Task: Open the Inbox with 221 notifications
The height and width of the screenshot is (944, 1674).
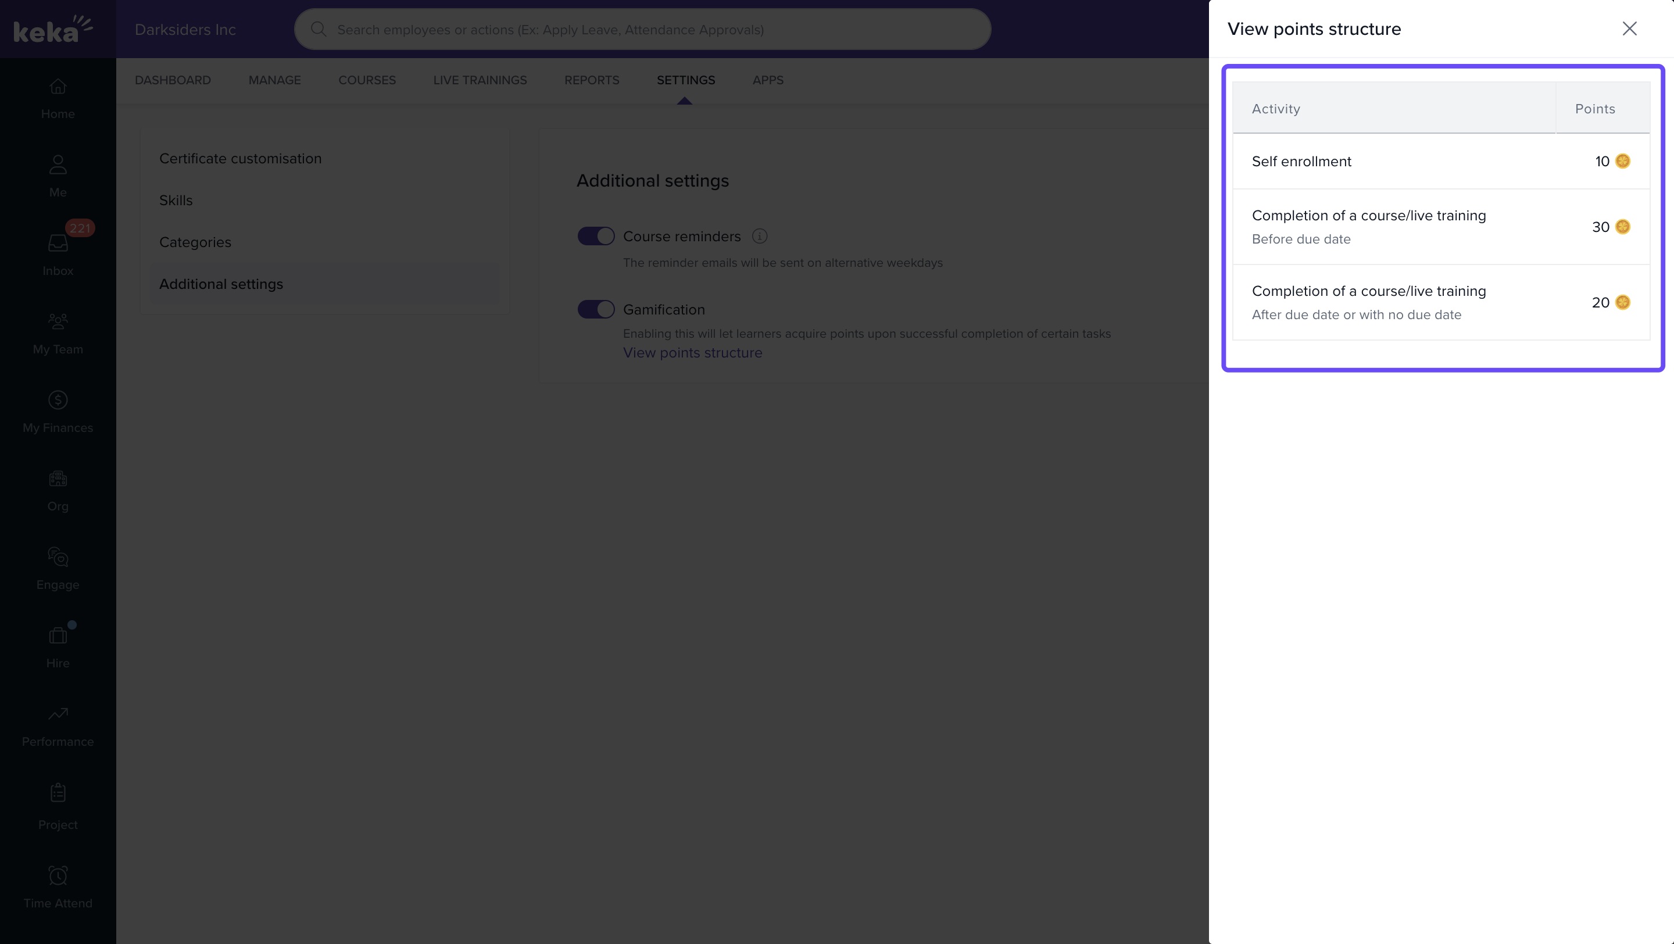Action: (x=57, y=253)
